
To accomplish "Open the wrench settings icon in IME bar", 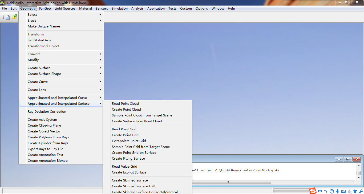I will click(x=361, y=191).
